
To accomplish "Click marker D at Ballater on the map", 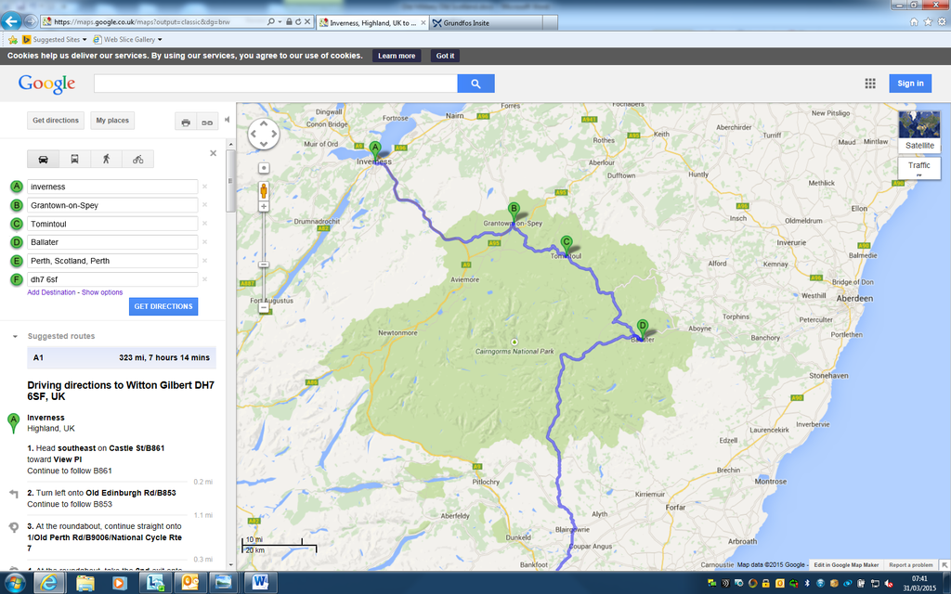I will (x=643, y=329).
